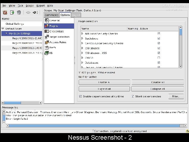189x142 pixels.
Task: Click the Prefs notepad icon
Action: [47, 48]
